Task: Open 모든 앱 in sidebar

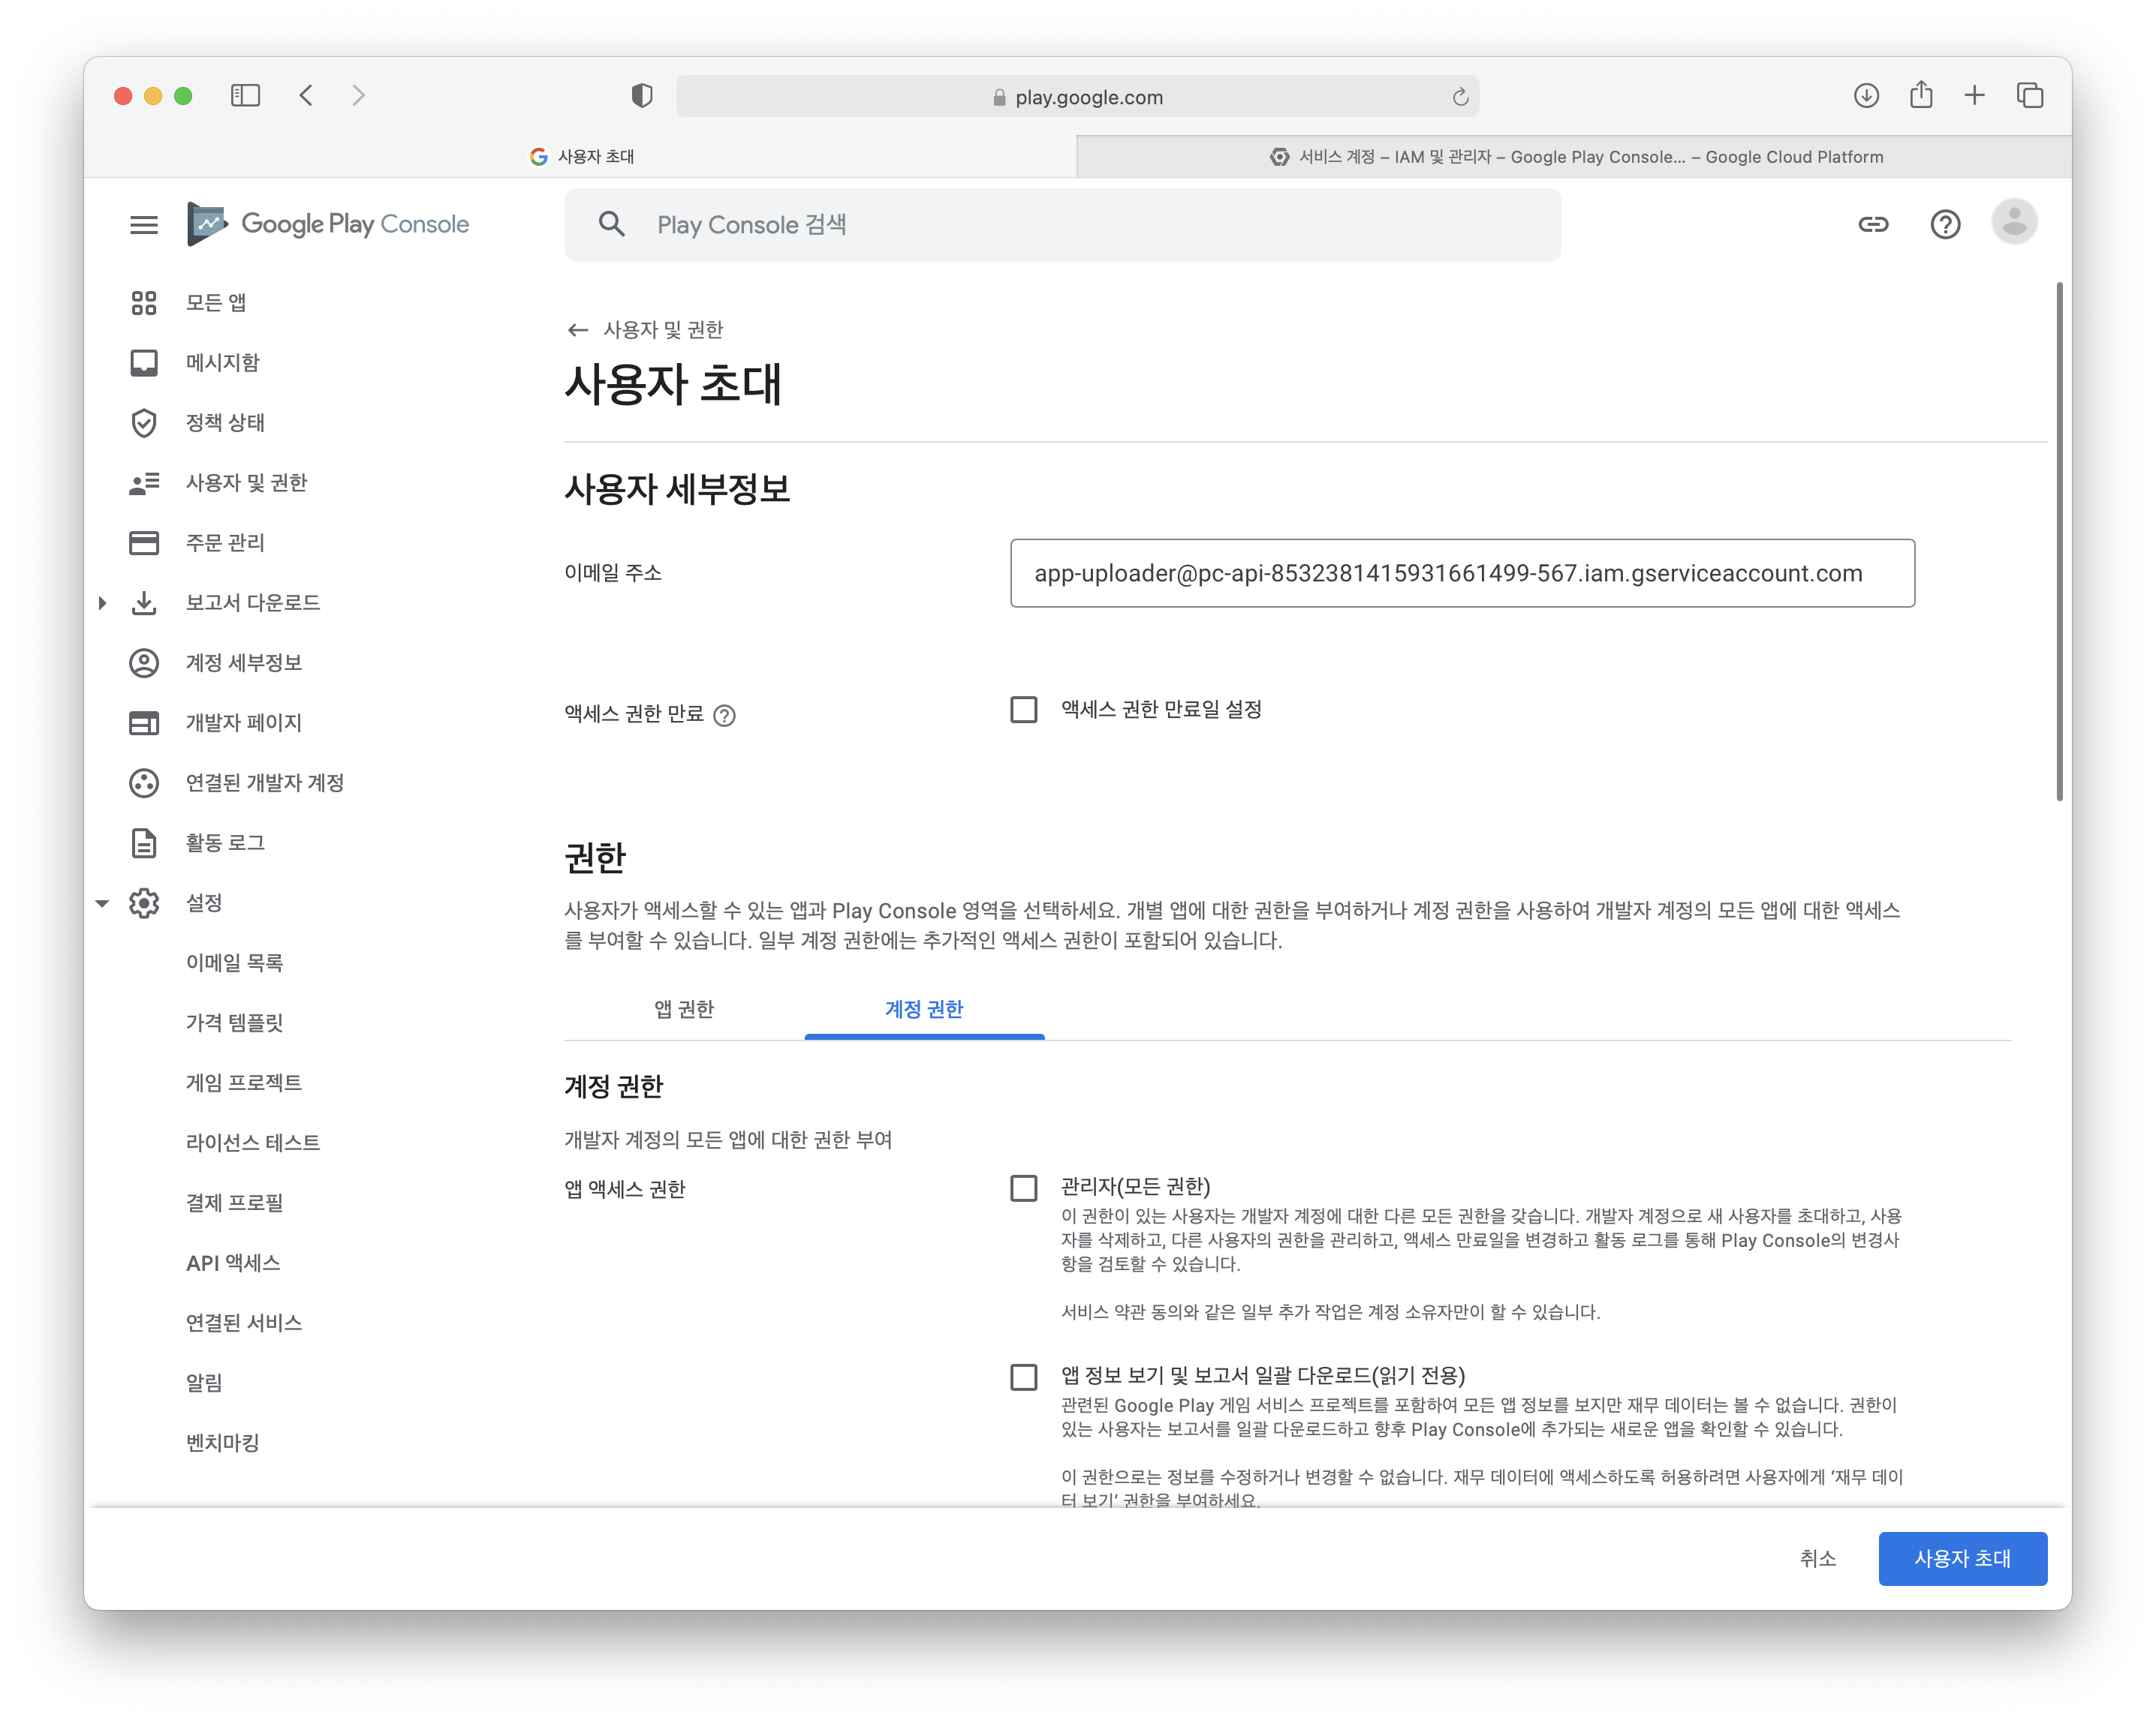Action: tap(215, 303)
